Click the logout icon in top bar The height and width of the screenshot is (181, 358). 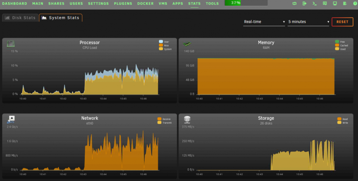[305, 4]
